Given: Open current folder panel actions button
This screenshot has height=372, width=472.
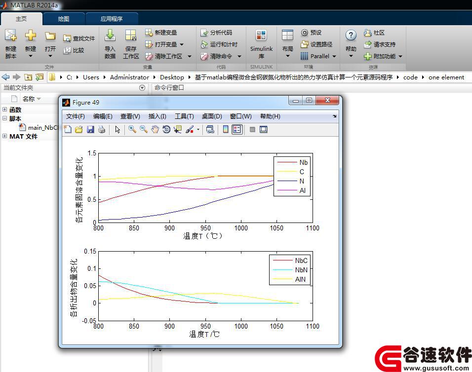Looking at the screenshot, I should pyautogui.click(x=142, y=88).
